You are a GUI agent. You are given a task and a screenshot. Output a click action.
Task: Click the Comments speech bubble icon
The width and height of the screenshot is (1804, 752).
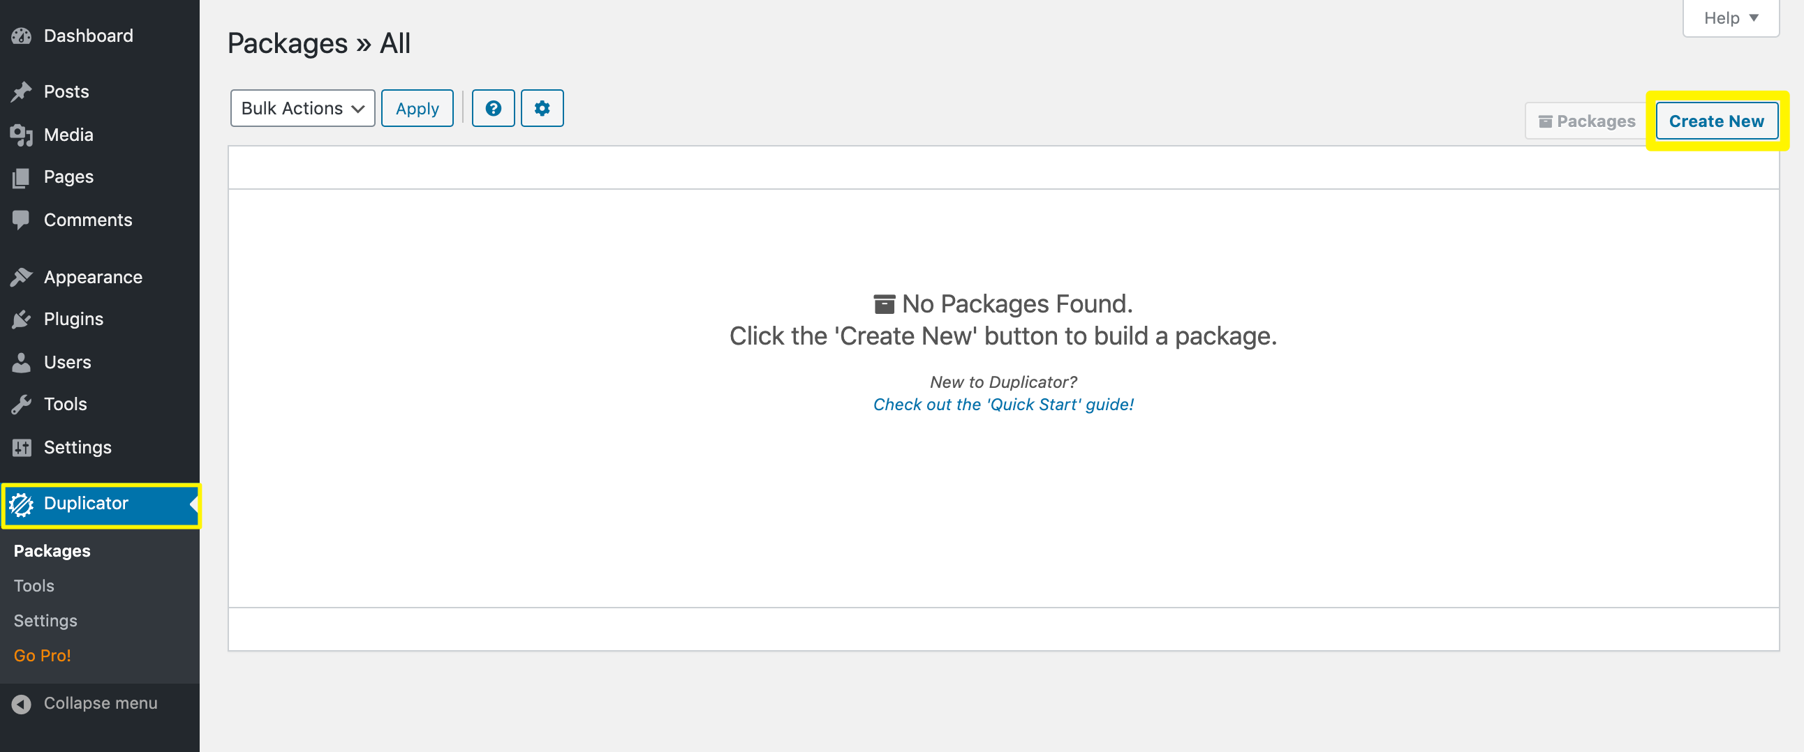(22, 220)
